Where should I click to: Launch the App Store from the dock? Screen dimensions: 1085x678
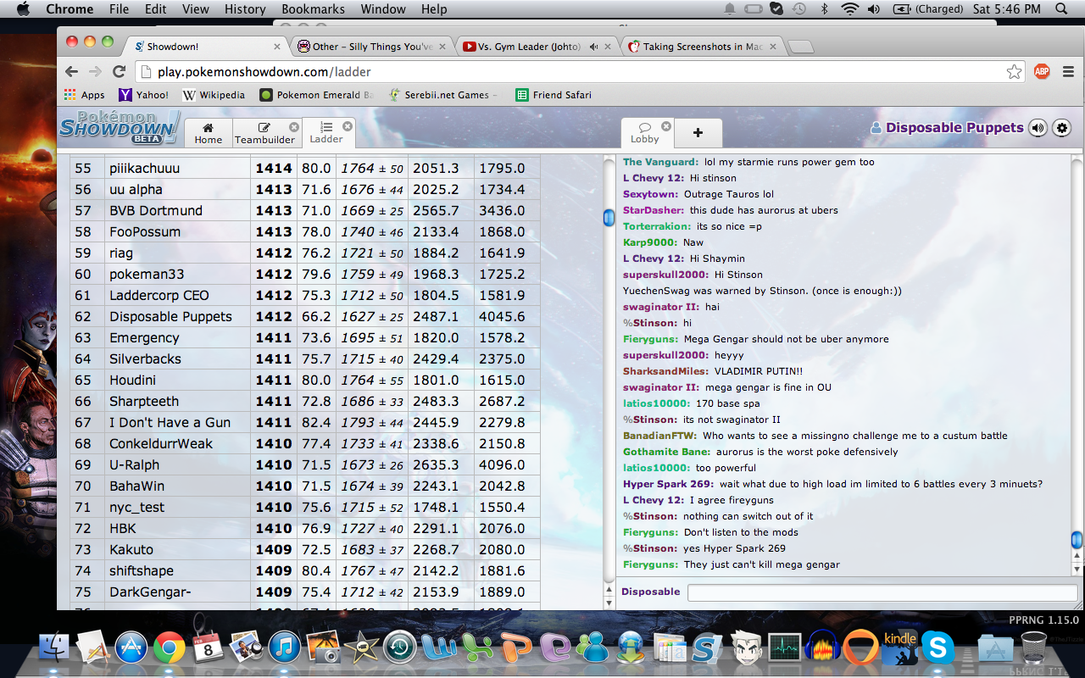[x=131, y=648]
